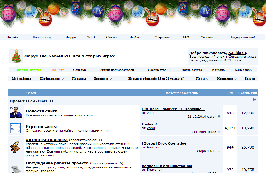266x173 pixels.
Task: Open the Игры на сайте forum section
Action: tap(41, 127)
